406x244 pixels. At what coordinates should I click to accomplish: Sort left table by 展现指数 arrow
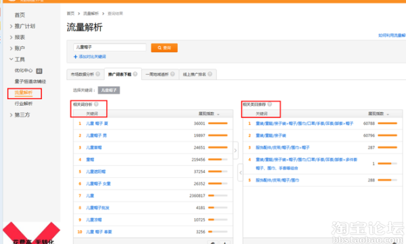(x=219, y=114)
